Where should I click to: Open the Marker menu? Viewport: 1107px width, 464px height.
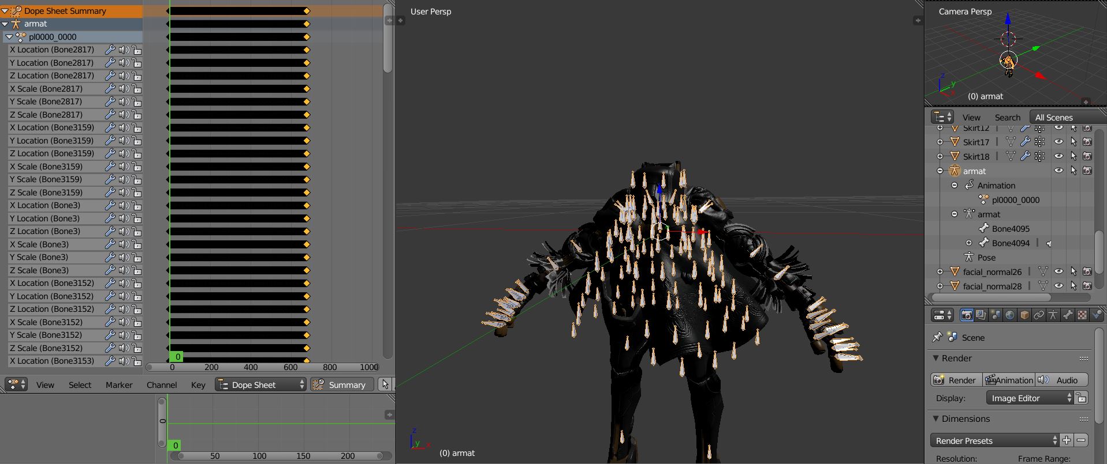click(119, 384)
